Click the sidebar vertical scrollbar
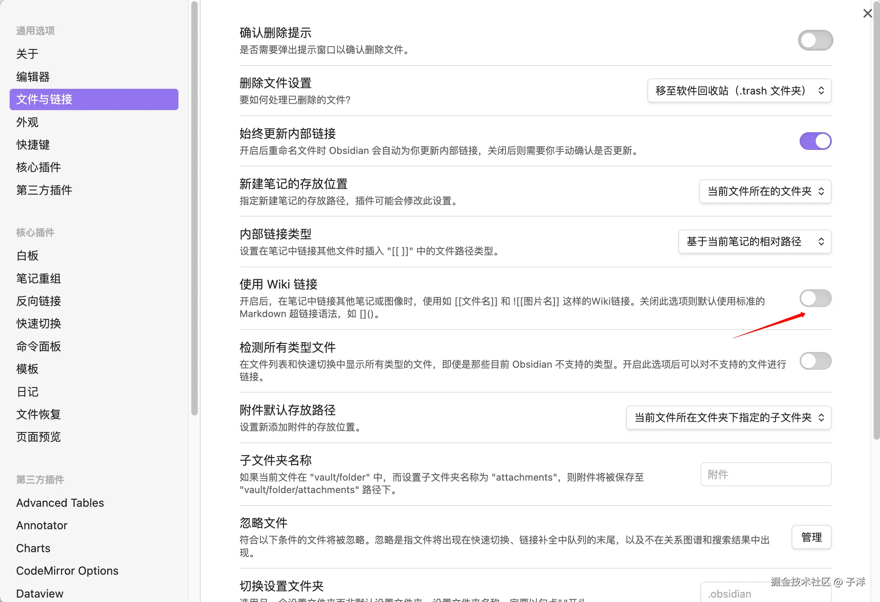 pyautogui.click(x=194, y=209)
